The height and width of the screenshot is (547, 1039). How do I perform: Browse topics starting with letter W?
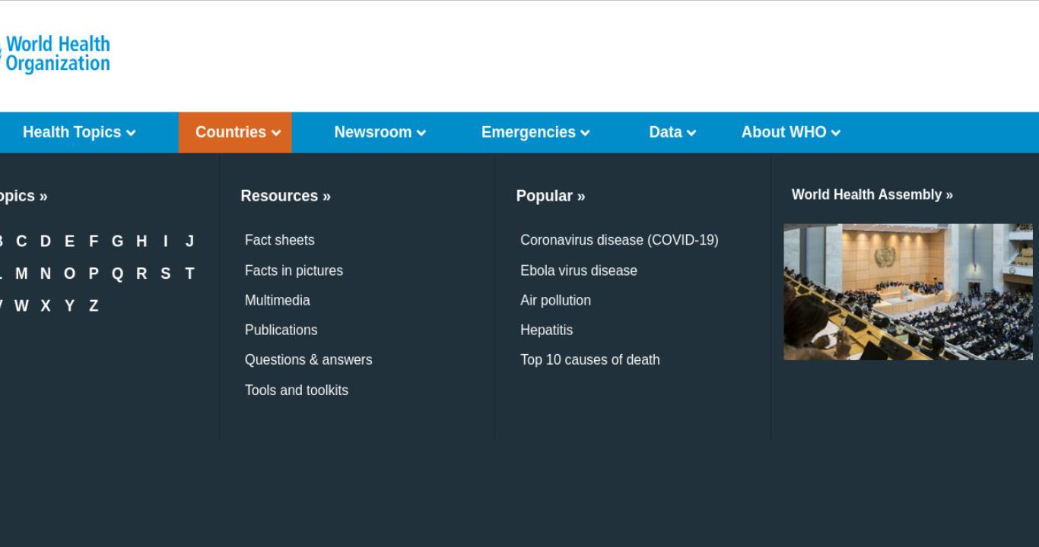(x=21, y=306)
